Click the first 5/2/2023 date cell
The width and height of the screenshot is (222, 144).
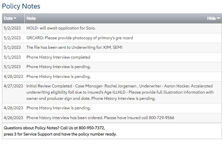(x=12, y=28)
